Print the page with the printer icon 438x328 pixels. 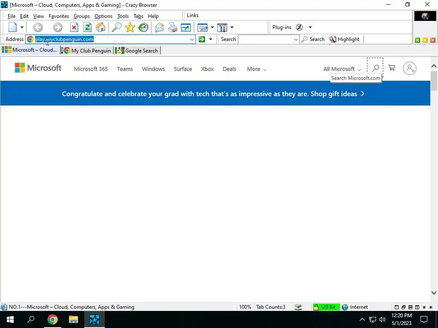coord(173,27)
